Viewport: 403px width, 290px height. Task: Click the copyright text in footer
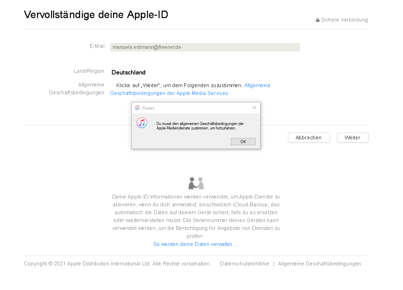117,264
